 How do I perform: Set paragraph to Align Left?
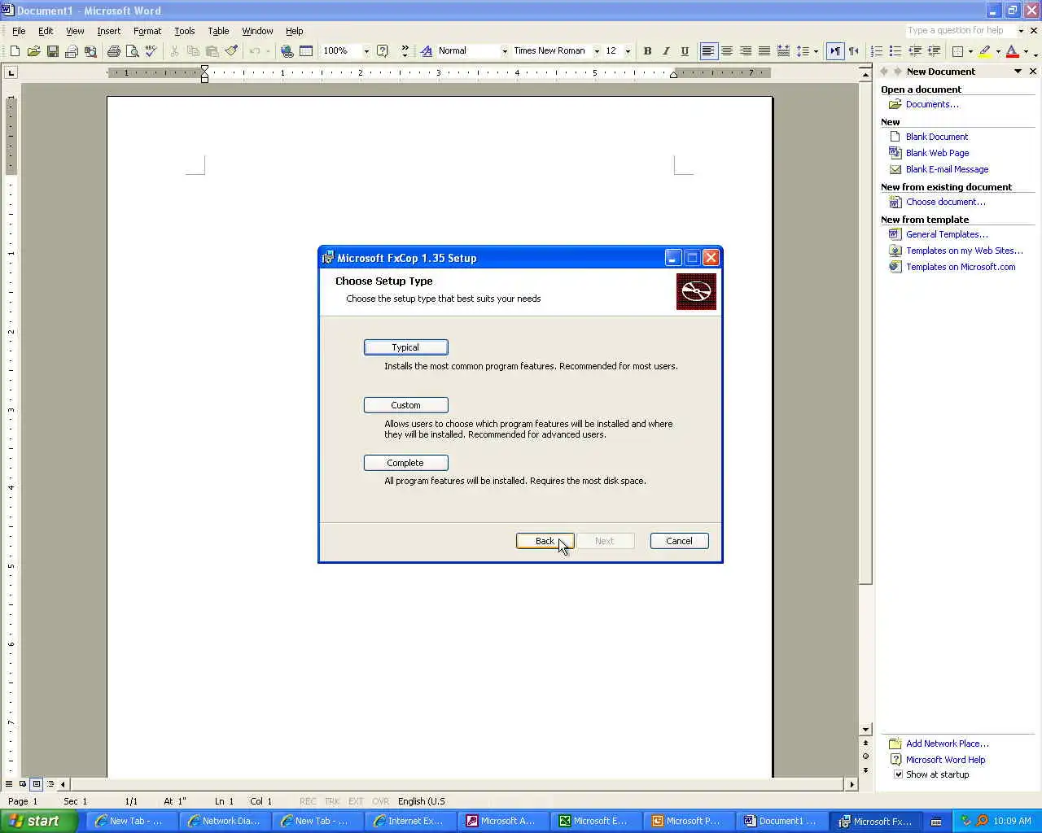point(708,51)
